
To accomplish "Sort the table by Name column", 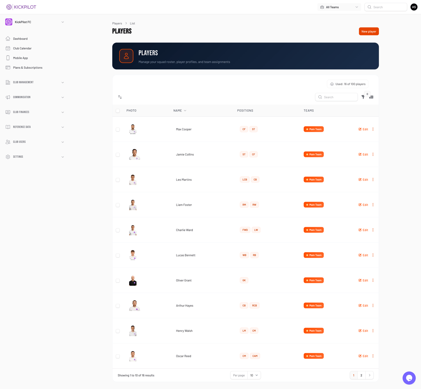I will click(x=180, y=110).
